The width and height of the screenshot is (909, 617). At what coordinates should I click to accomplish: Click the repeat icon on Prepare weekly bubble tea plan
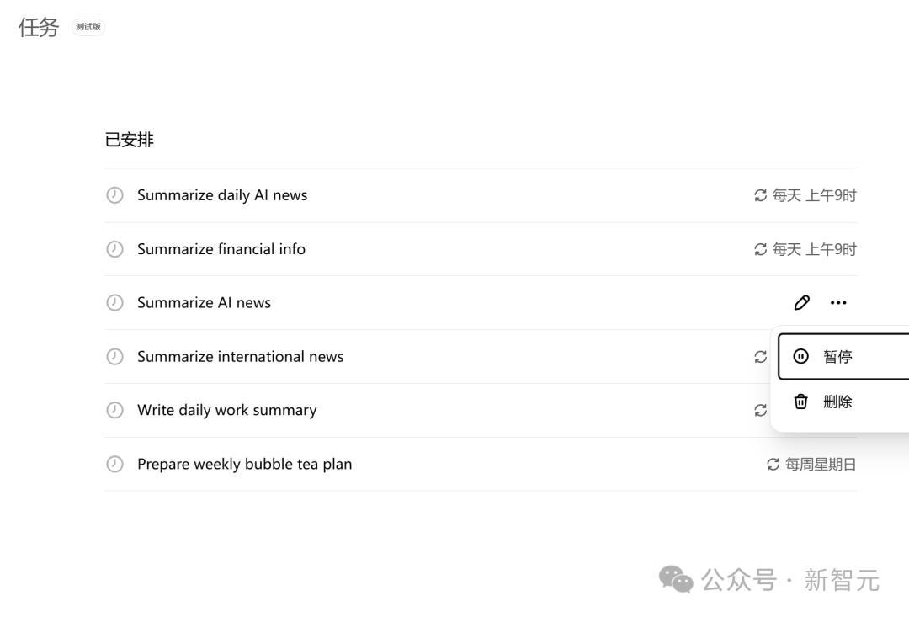[x=773, y=464]
